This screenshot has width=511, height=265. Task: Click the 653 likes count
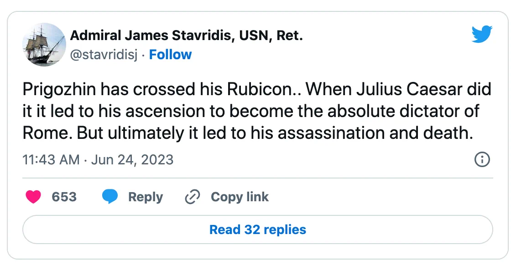pos(64,197)
